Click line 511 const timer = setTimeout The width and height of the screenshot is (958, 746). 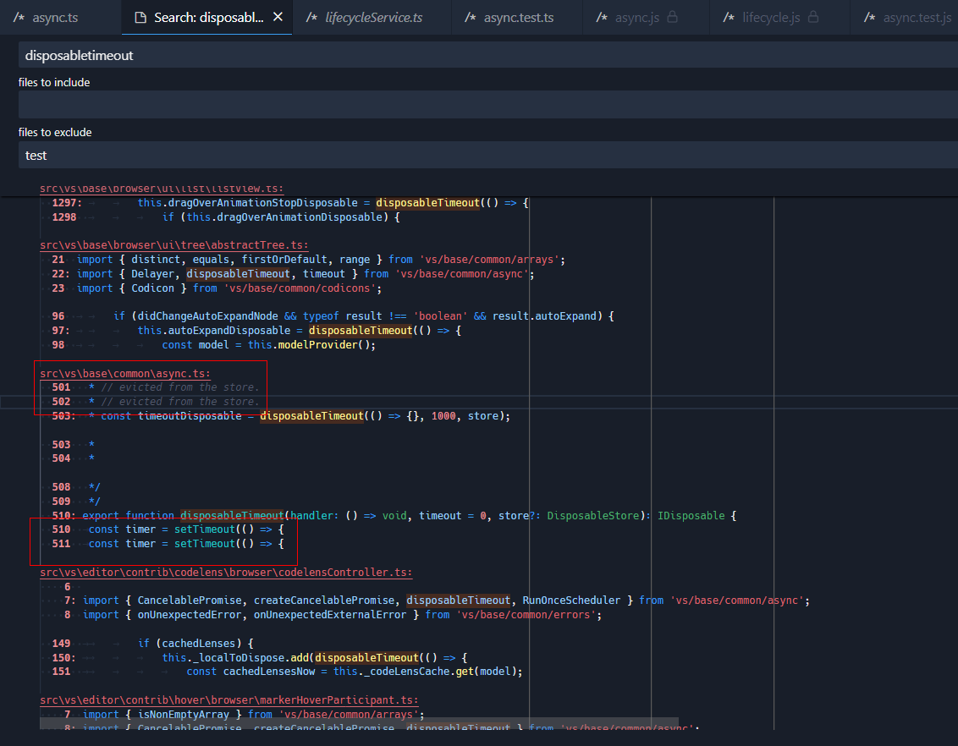point(168,544)
